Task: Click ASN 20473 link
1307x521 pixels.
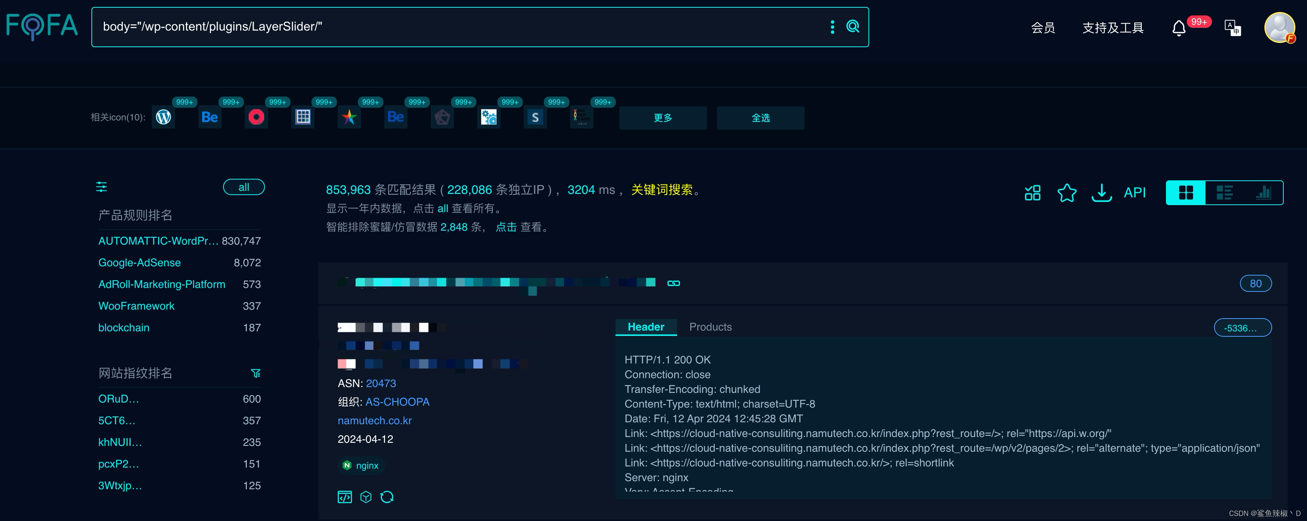Action: coord(381,384)
